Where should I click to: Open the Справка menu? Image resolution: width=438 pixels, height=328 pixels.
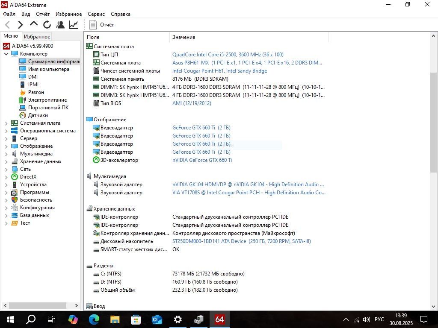(120, 14)
